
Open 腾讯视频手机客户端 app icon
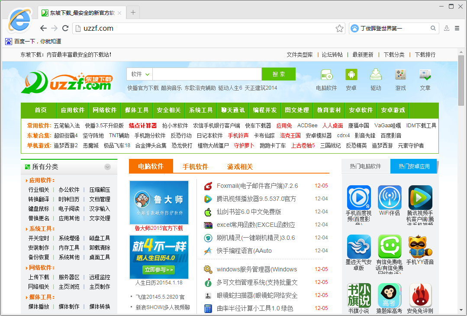tap(420, 197)
